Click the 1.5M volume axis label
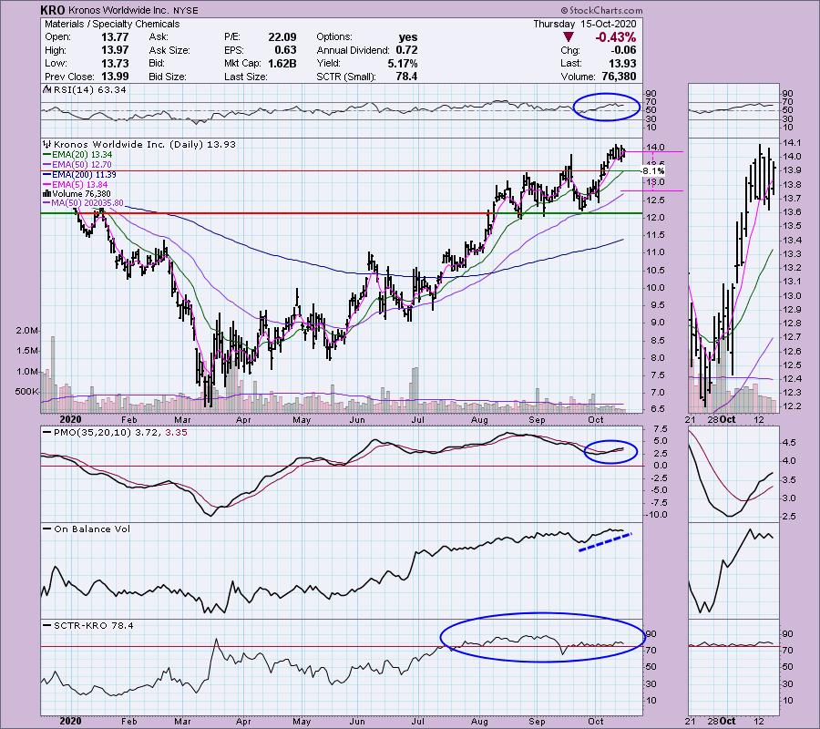 pos(27,351)
